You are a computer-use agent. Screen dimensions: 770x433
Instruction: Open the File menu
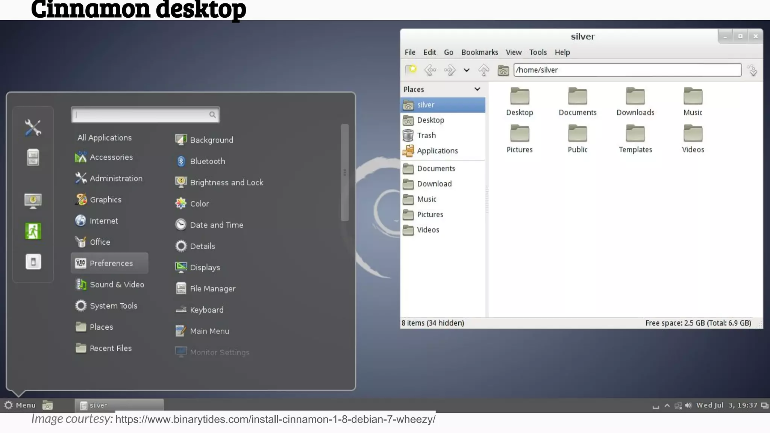(410, 52)
